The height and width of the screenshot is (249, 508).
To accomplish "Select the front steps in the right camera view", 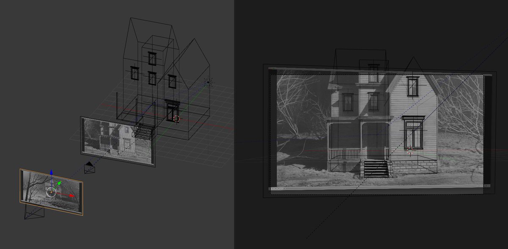I will click(x=376, y=169).
